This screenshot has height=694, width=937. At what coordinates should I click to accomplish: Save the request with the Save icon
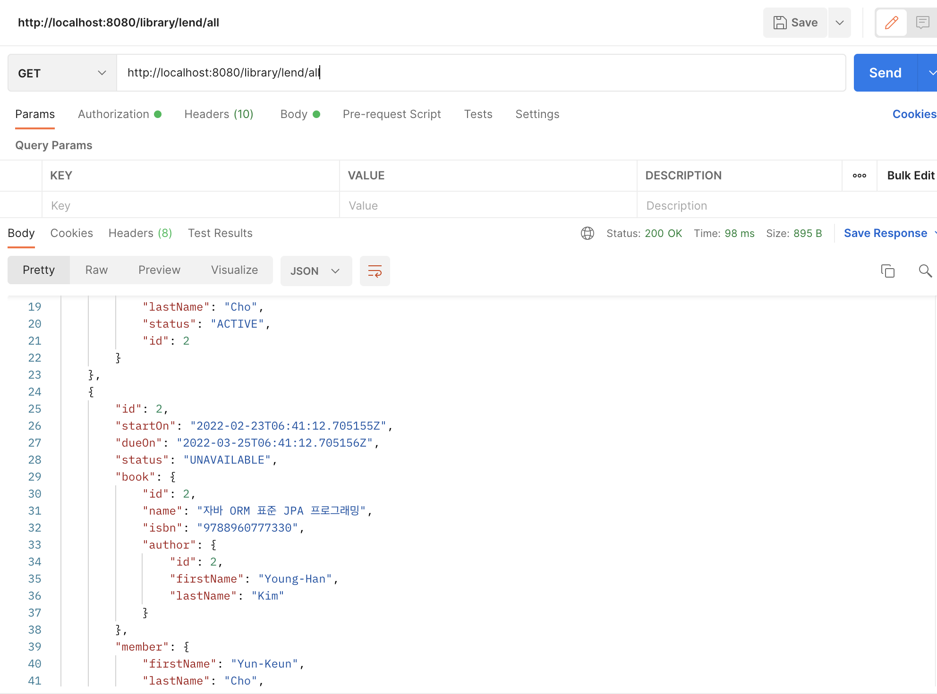pyautogui.click(x=795, y=22)
